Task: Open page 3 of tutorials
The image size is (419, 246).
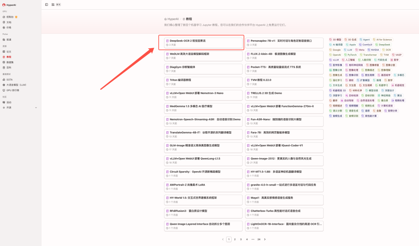Action: pyautogui.click(x=241, y=239)
